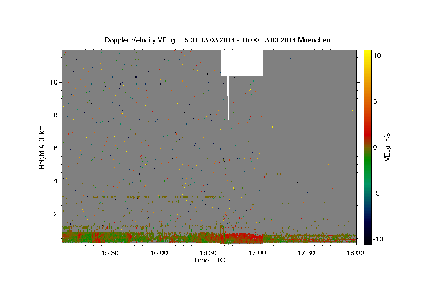This screenshot has width=441, height=294.
Task: Click the colorbar value 0 label
Action: [x=375, y=147]
